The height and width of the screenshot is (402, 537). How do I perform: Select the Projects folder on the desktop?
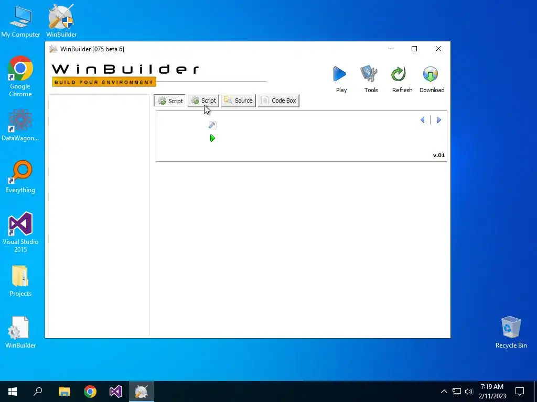coord(20,281)
